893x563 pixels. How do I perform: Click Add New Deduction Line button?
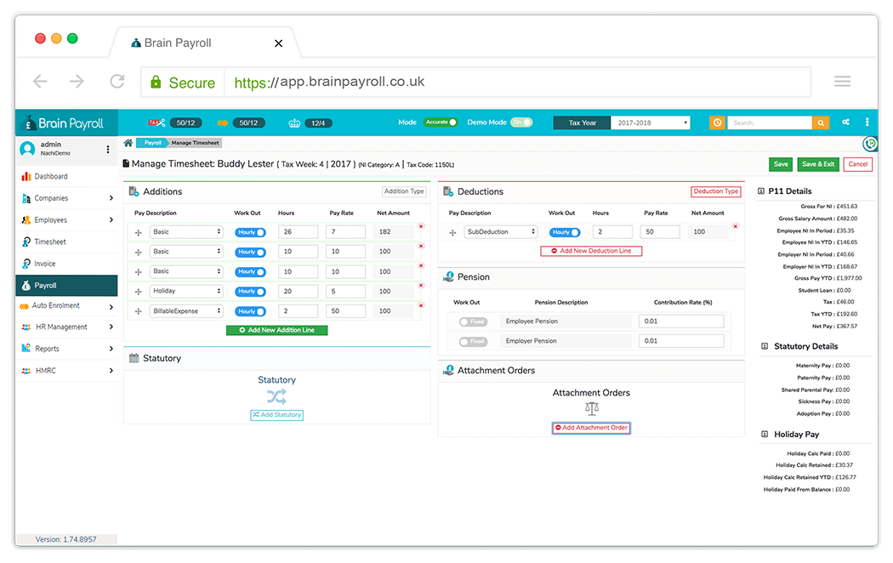pyautogui.click(x=591, y=251)
